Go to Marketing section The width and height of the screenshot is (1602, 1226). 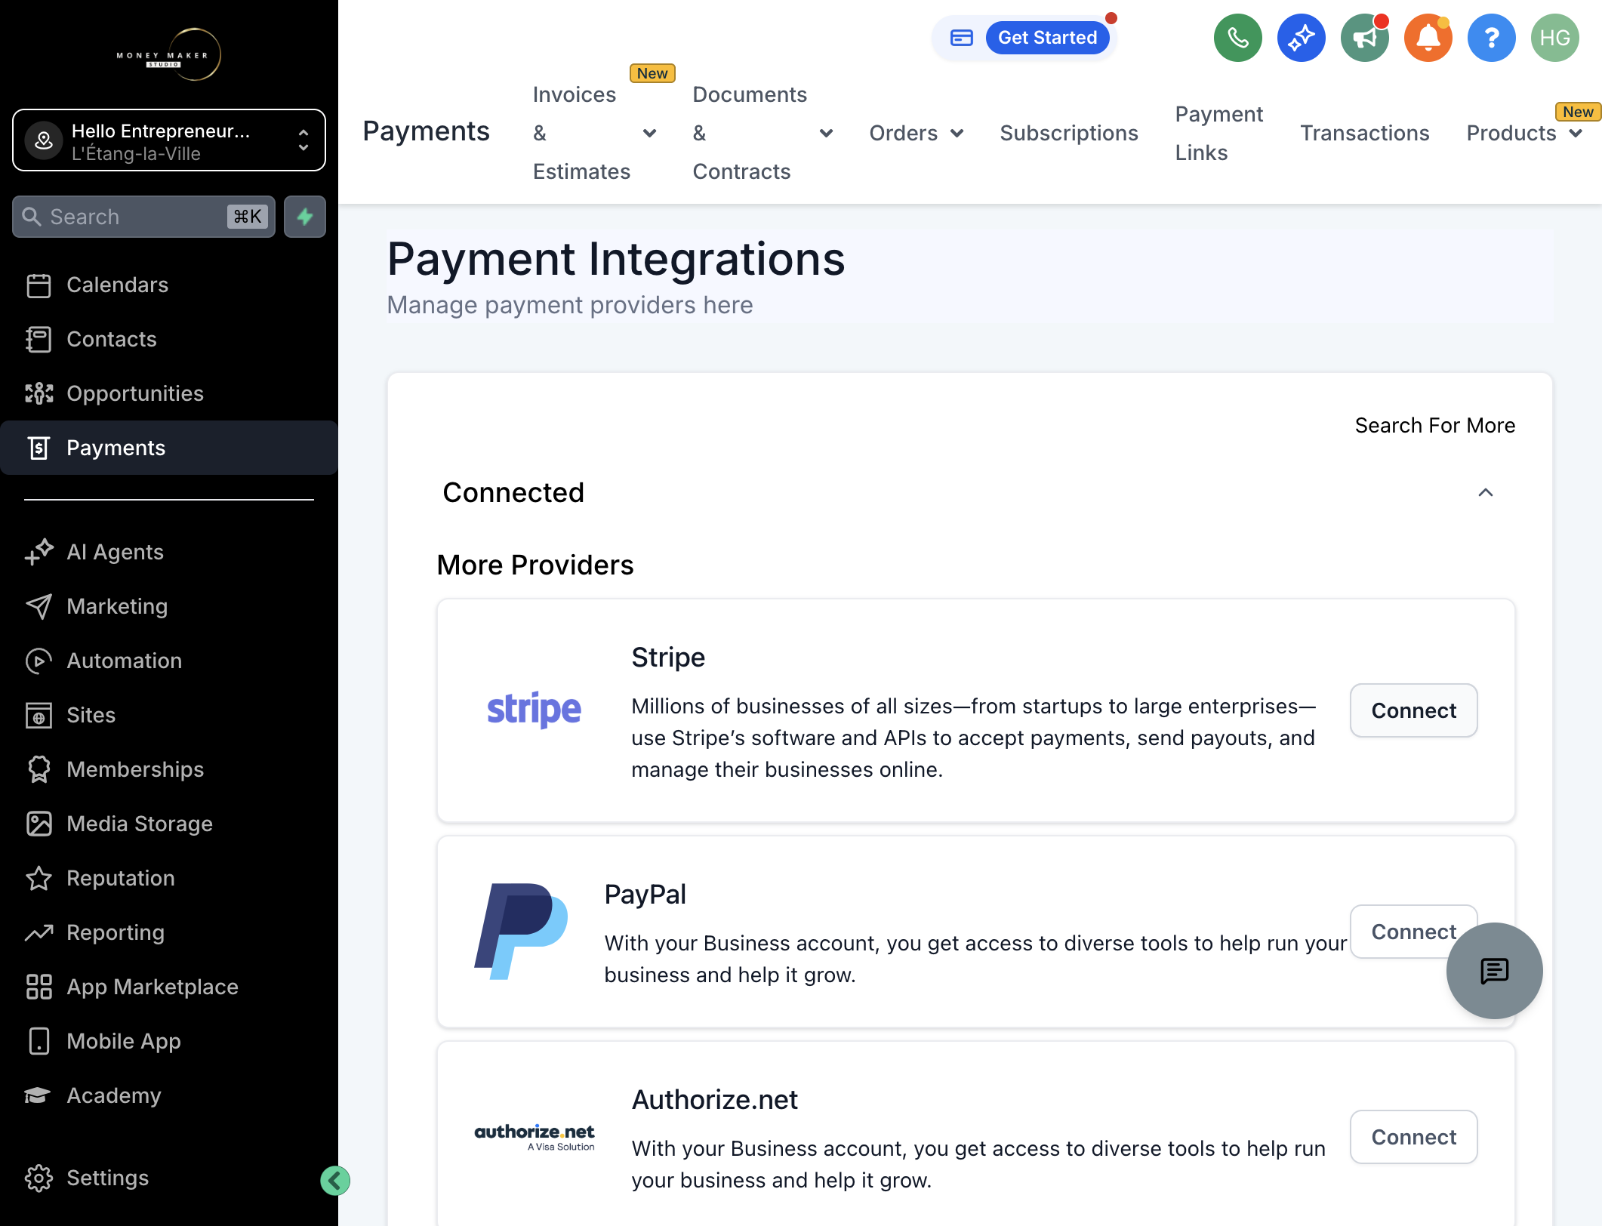pyautogui.click(x=169, y=606)
